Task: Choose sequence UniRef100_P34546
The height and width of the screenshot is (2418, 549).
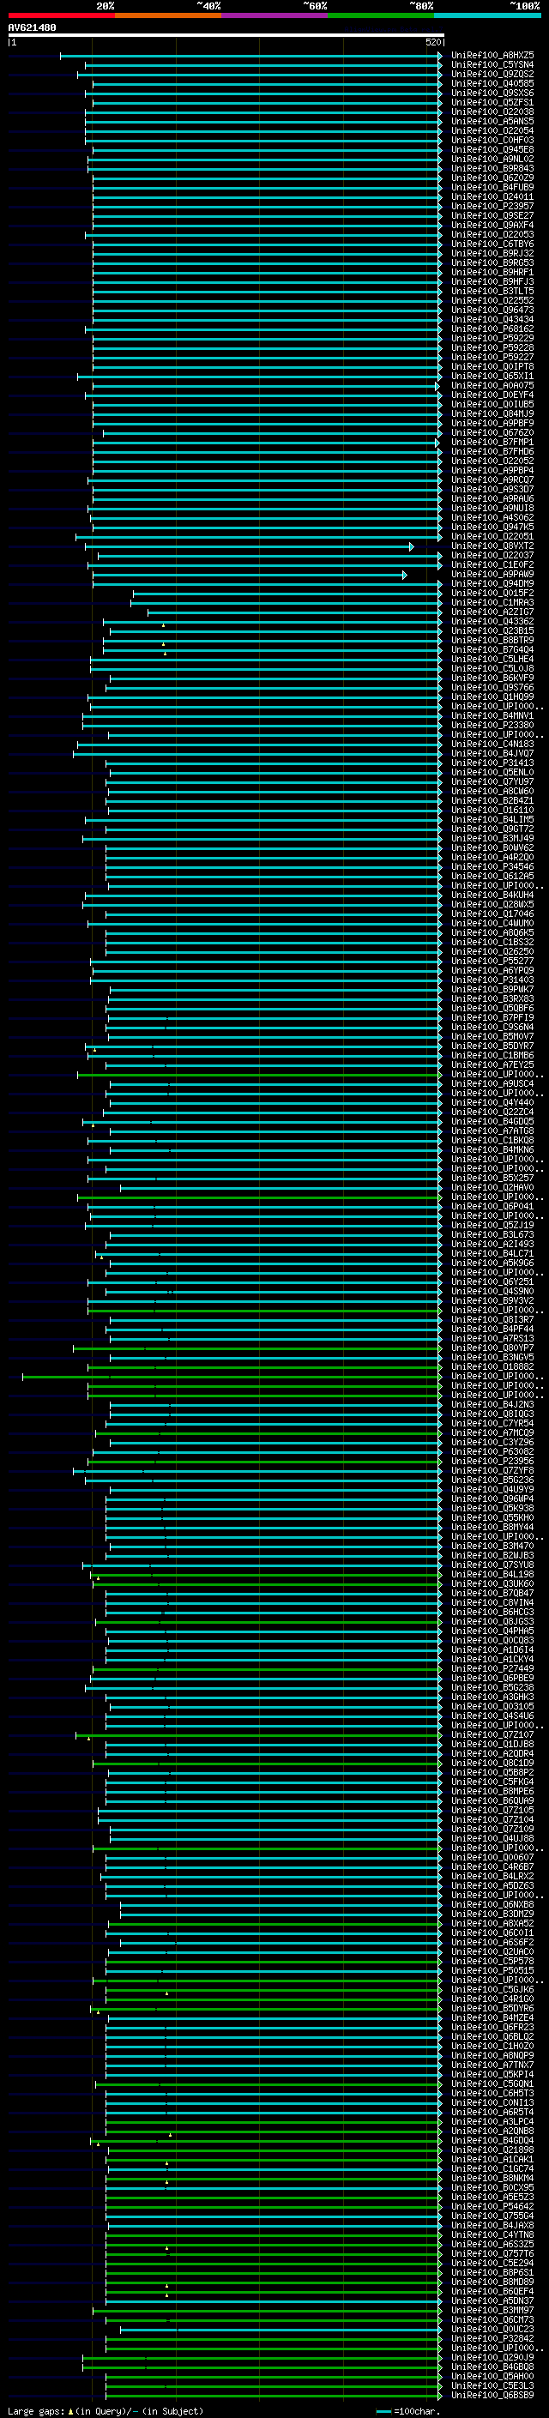Action: tap(492, 866)
